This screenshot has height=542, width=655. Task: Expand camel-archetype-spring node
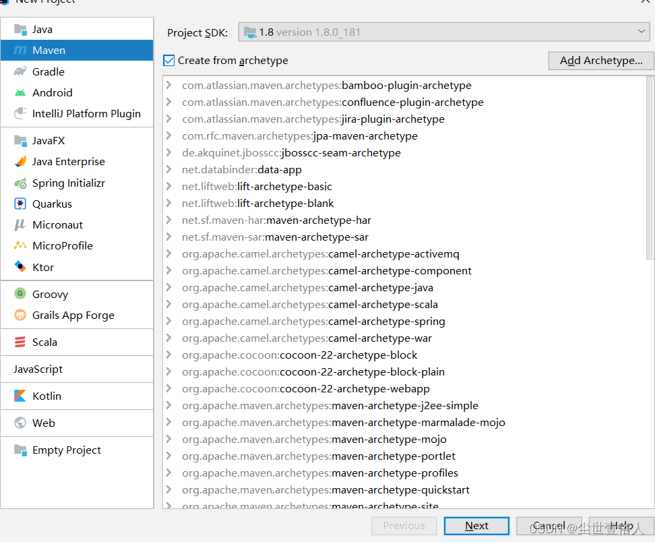pos(168,321)
